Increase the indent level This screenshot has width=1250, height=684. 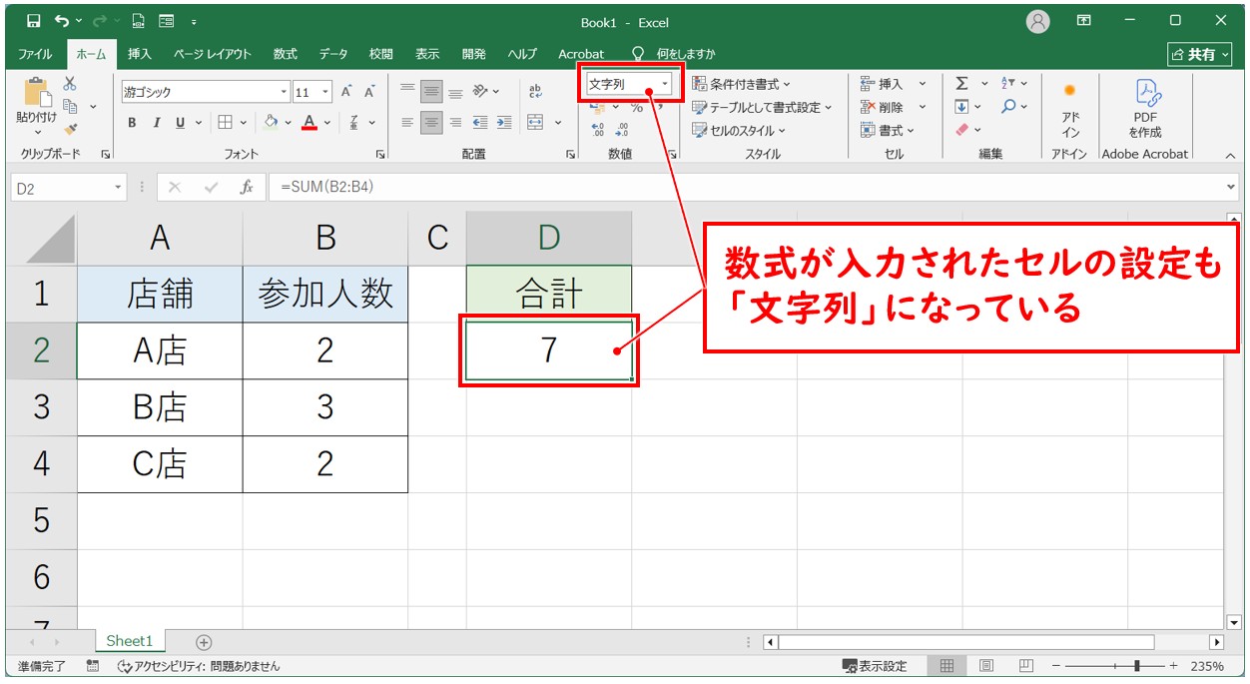504,123
